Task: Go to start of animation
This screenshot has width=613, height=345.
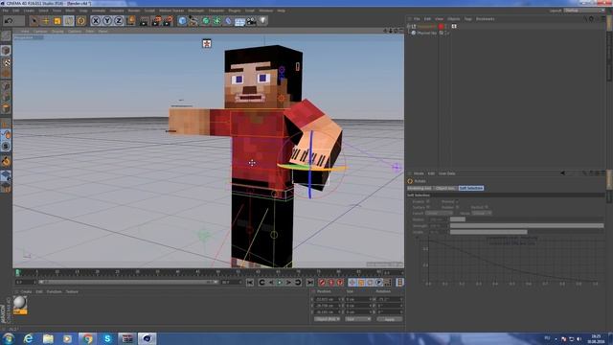Action: [250, 283]
